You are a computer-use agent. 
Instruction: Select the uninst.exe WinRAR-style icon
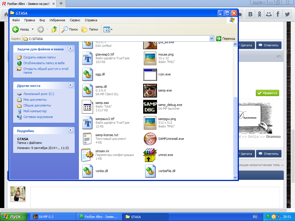coord(150,155)
